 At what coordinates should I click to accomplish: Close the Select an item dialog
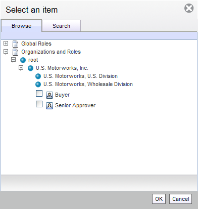coord(189,8)
